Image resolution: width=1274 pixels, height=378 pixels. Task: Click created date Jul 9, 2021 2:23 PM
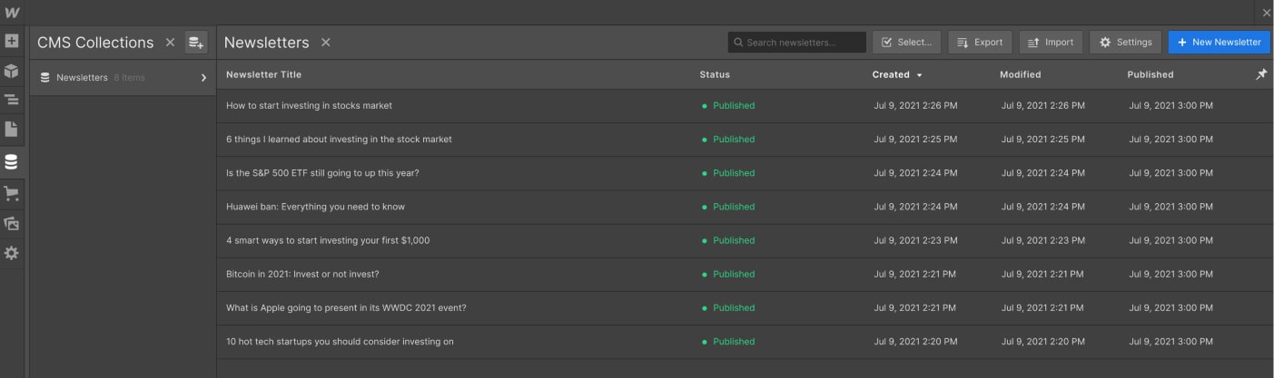point(915,240)
